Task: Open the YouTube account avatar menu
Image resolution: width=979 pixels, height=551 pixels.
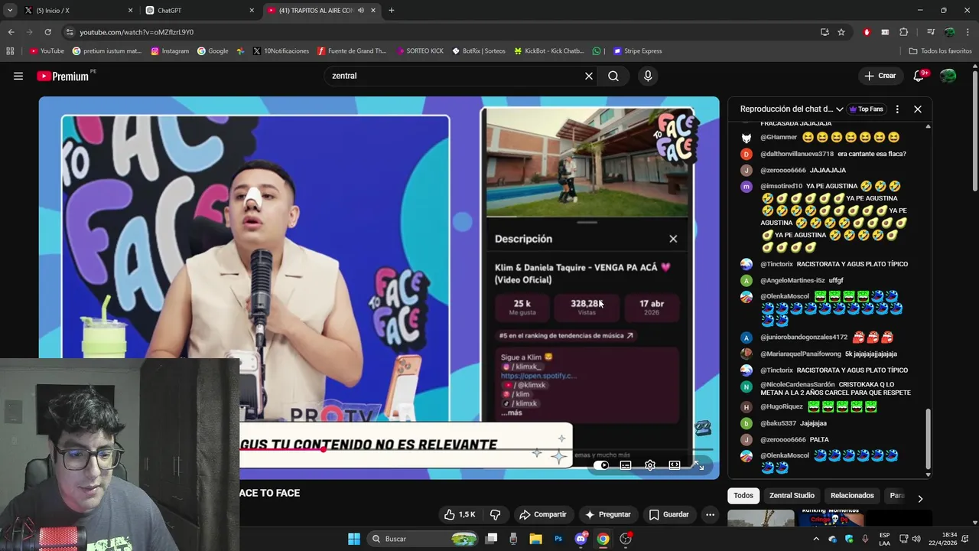Action: (x=948, y=76)
